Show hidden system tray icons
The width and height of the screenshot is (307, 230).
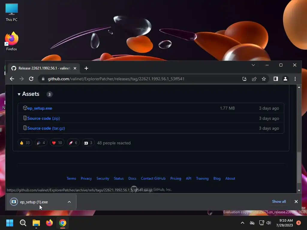[x=242, y=223]
